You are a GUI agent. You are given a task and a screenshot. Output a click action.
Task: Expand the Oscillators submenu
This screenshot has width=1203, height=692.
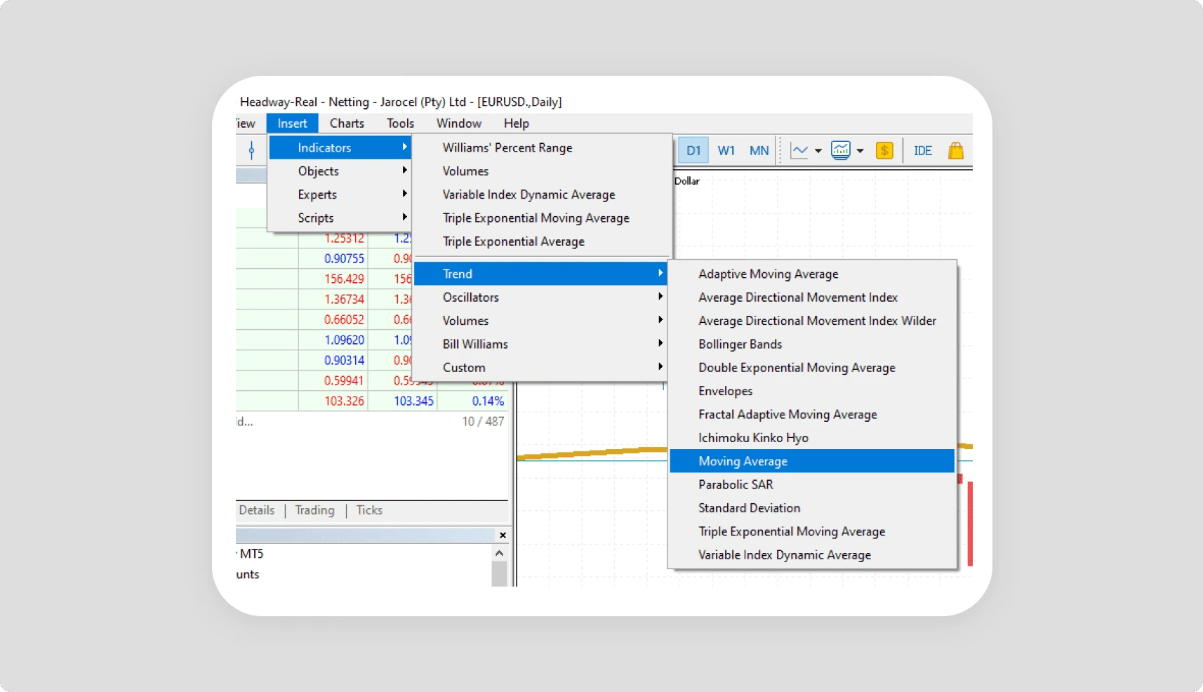[540, 297]
